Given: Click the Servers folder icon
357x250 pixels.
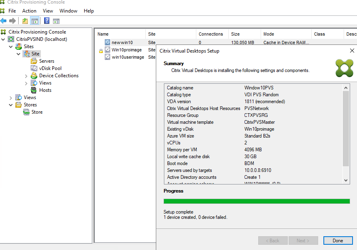Looking at the screenshot, I should click(x=34, y=61).
